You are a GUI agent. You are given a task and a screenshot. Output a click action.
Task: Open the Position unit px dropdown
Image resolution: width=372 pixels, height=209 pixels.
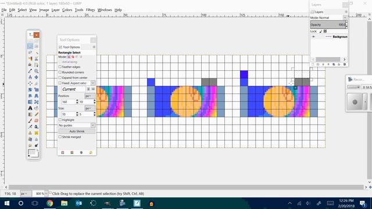[90, 96]
